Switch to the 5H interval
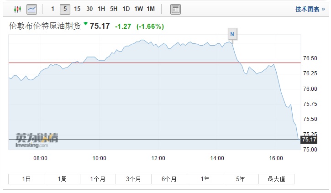331x193 pixels. click(x=114, y=9)
